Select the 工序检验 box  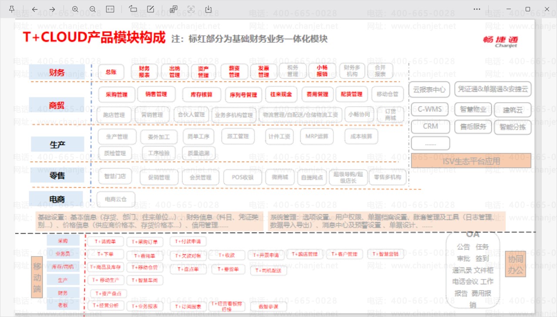(x=159, y=153)
